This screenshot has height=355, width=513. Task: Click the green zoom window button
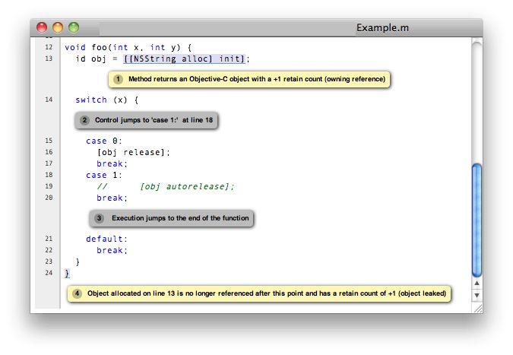[74, 27]
